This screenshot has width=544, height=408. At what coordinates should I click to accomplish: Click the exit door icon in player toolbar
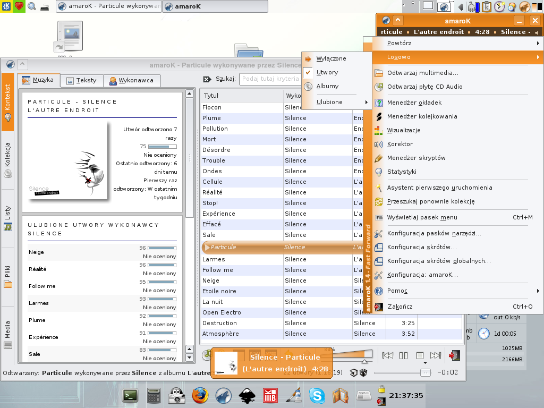(454, 355)
